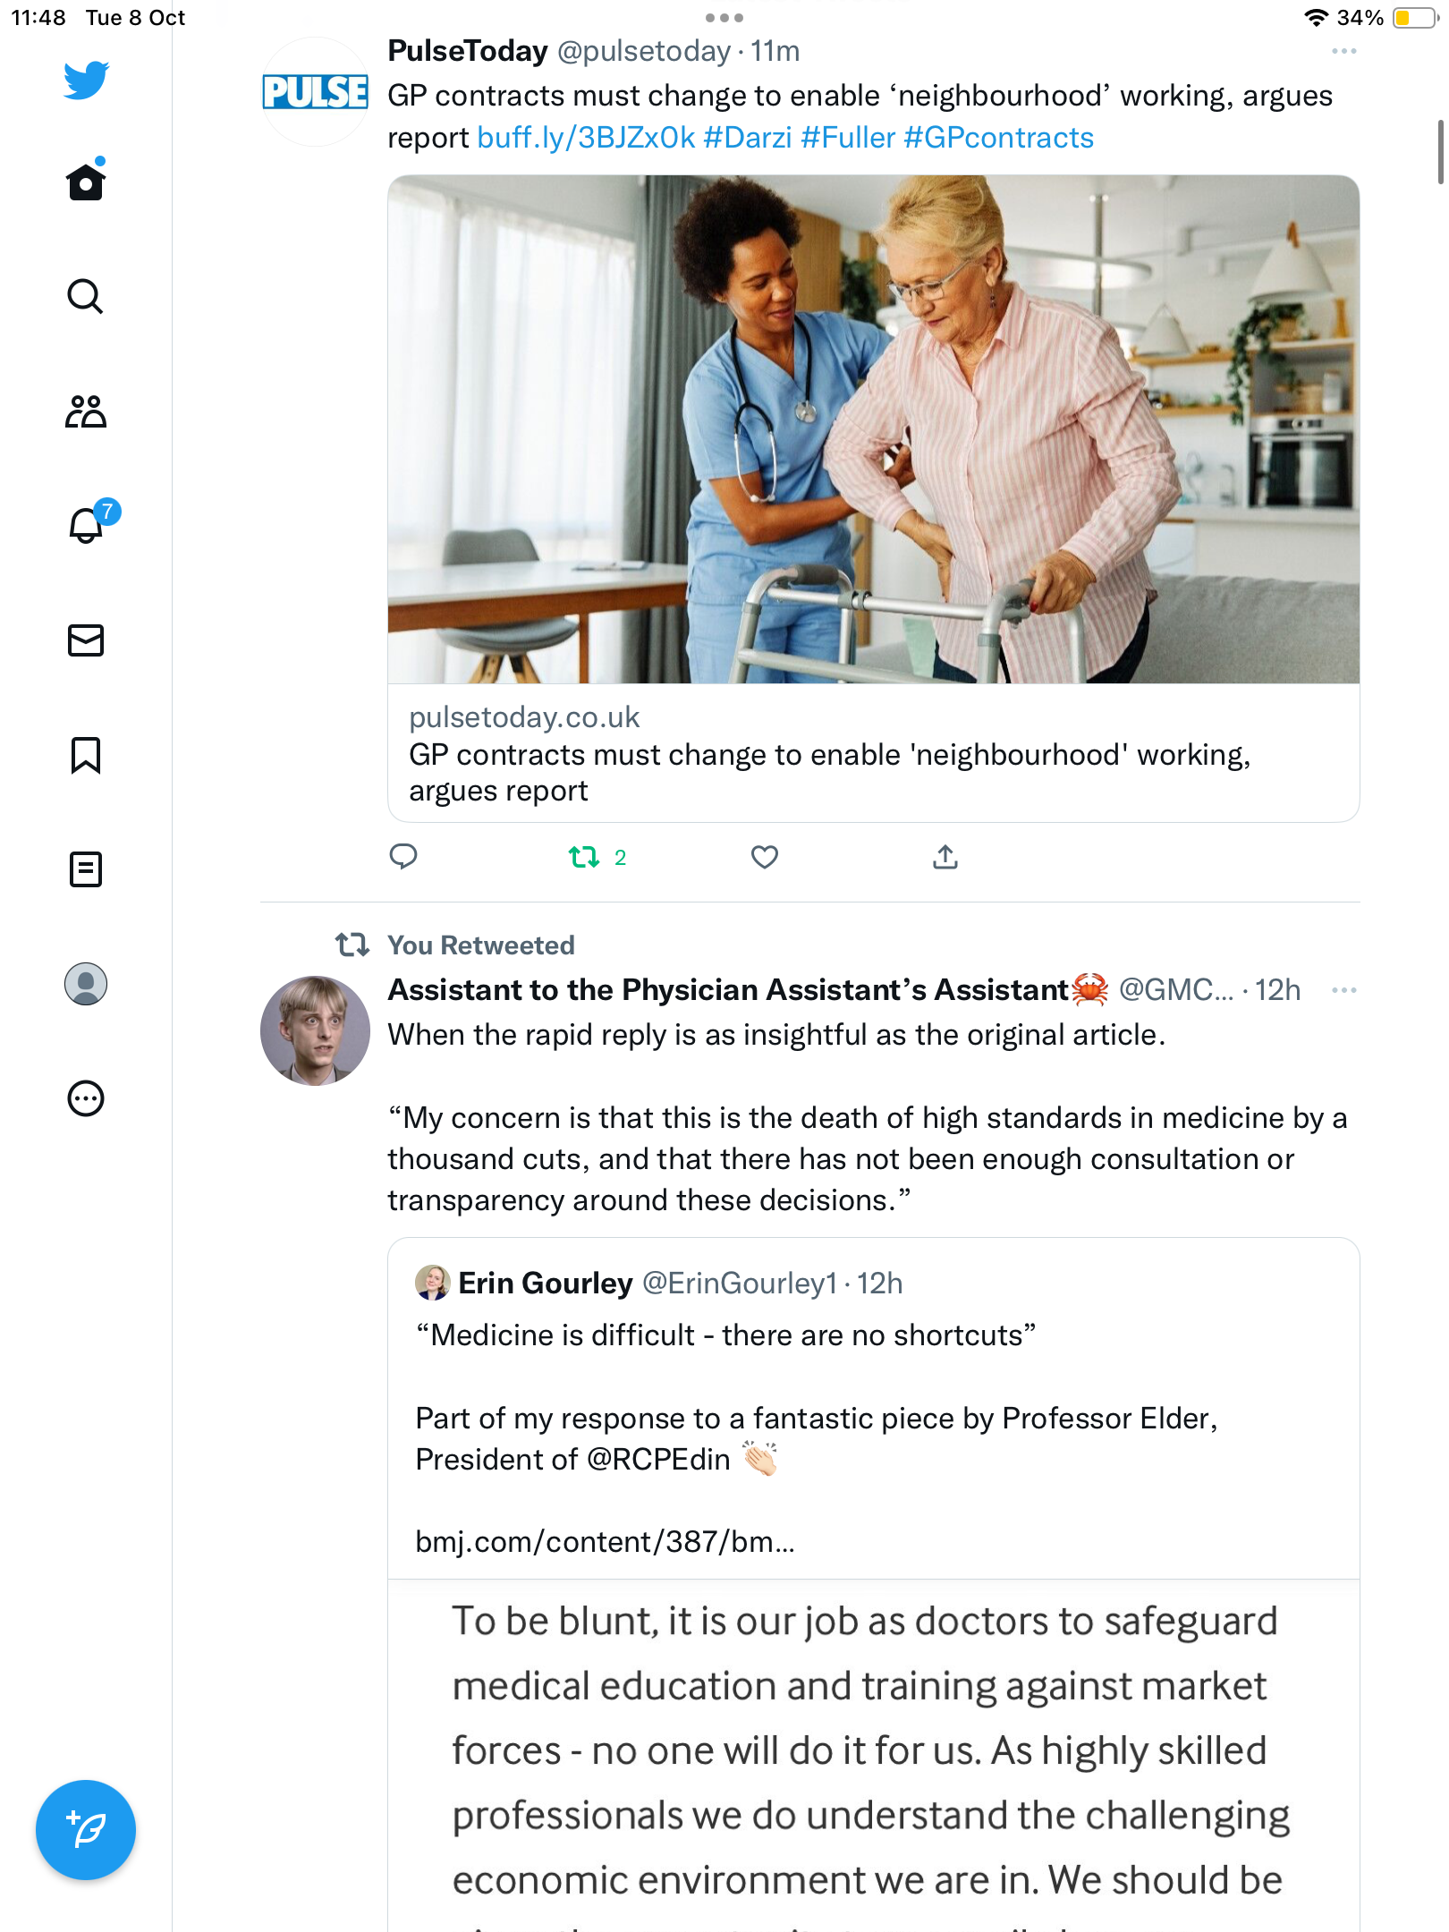Open the Home feed icon

(86, 182)
